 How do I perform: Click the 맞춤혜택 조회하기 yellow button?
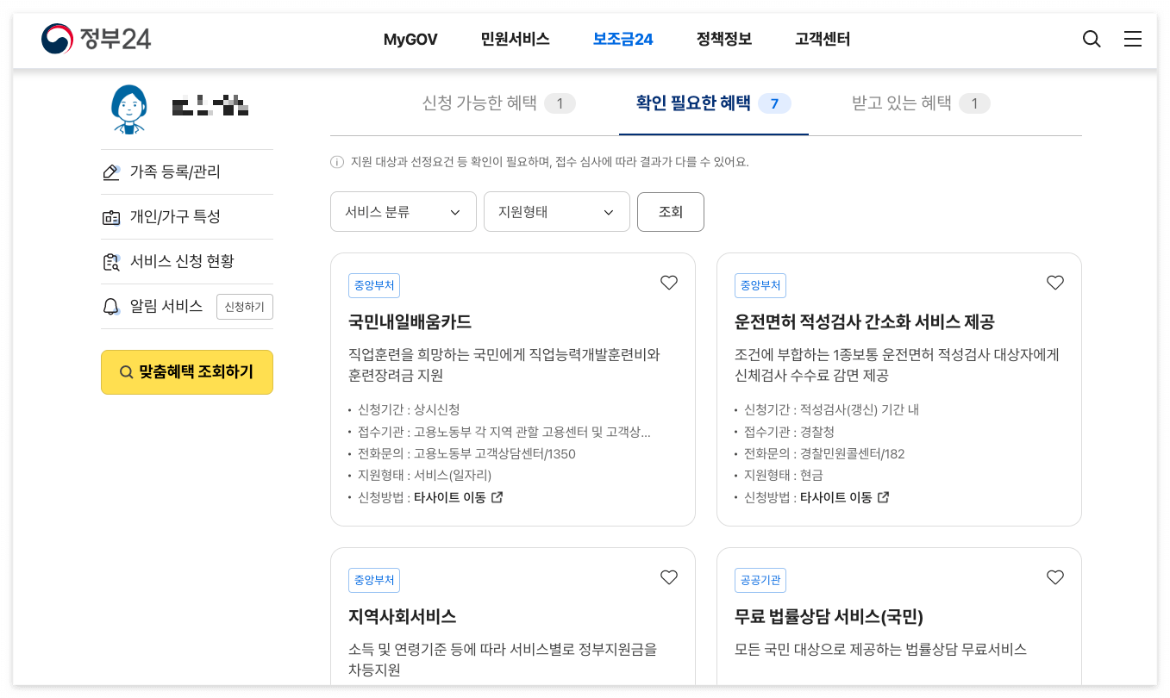187,372
